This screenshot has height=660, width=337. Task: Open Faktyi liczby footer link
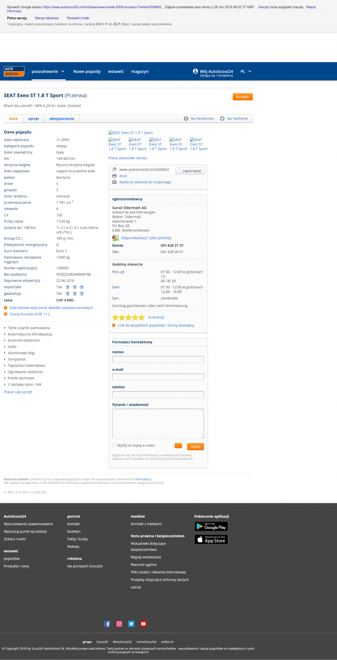[77, 539]
